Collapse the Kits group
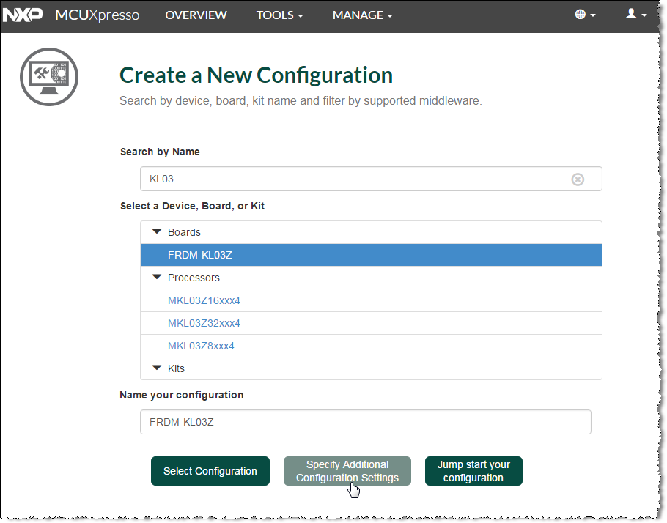The height and width of the screenshot is (523, 667). click(x=157, y=368)
